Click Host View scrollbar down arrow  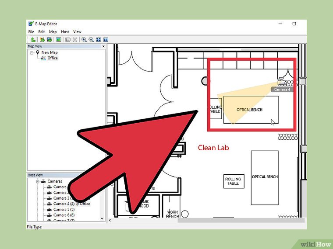(x=103, y=218)
